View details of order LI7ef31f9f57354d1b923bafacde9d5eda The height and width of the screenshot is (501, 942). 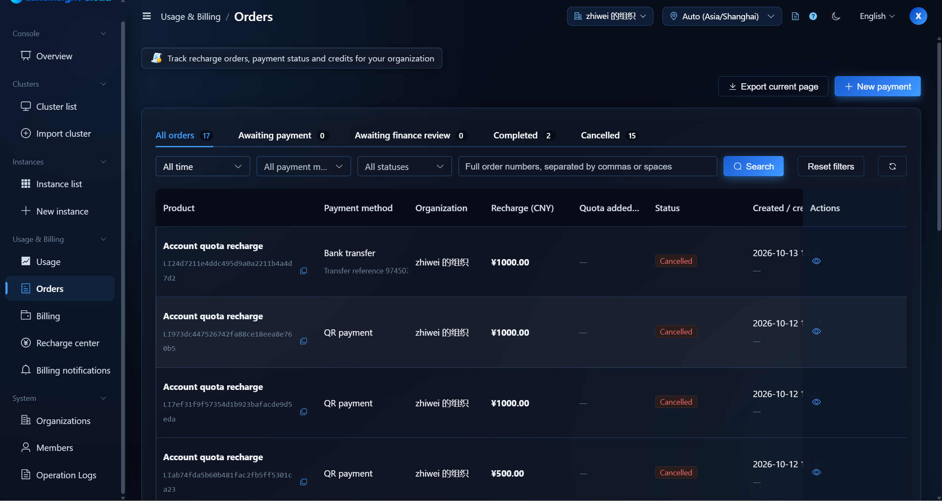coord(816,402)
